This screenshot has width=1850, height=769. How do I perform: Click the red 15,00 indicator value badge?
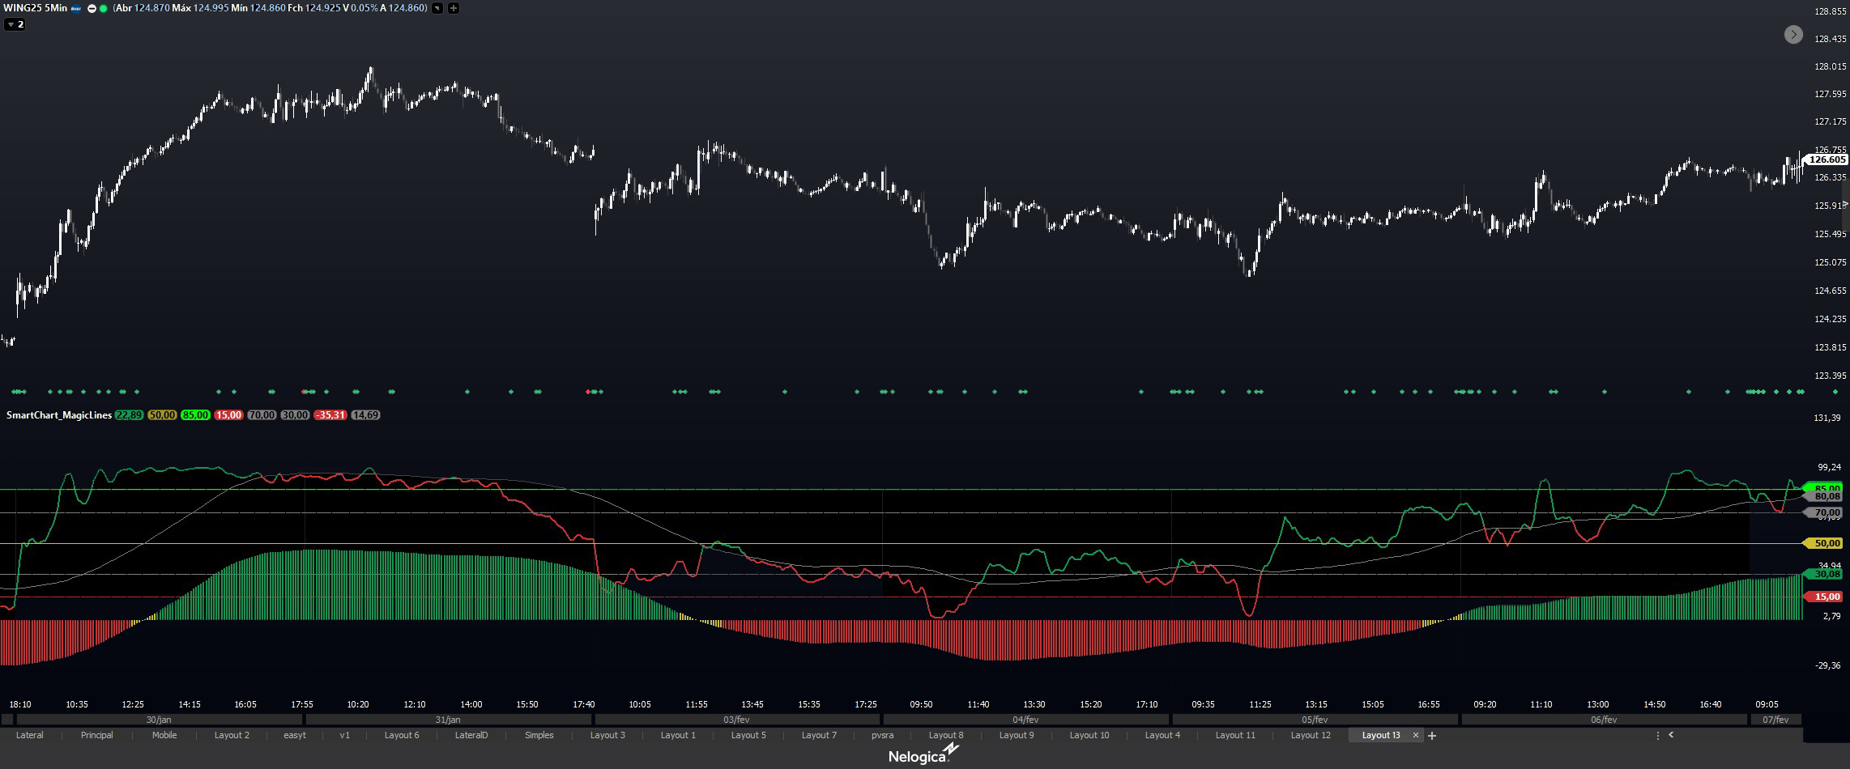pos(228,414)
